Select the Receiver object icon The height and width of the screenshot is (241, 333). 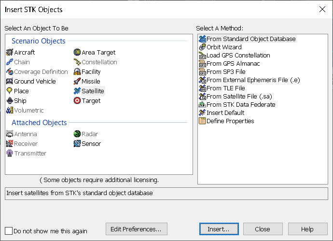(x=10, y=143)
